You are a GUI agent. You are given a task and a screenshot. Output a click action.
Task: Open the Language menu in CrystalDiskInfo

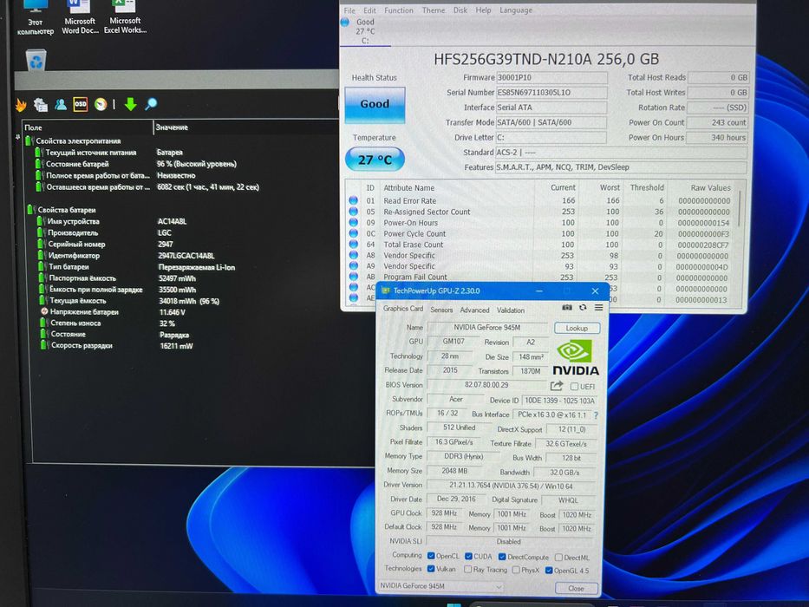tap(515, 10)
